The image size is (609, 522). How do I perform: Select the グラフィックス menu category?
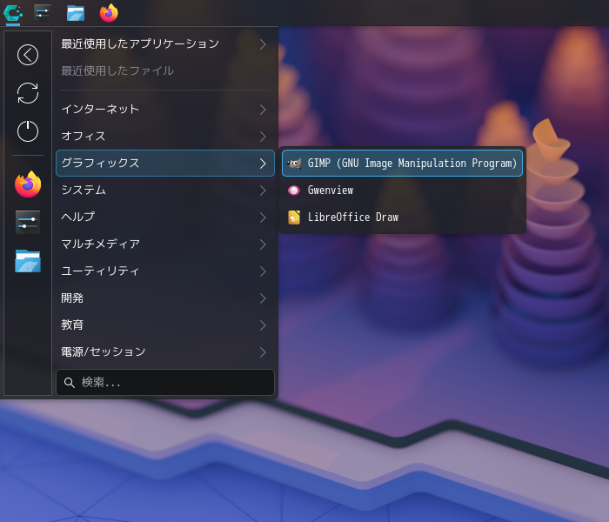click(x=165, y=164)
